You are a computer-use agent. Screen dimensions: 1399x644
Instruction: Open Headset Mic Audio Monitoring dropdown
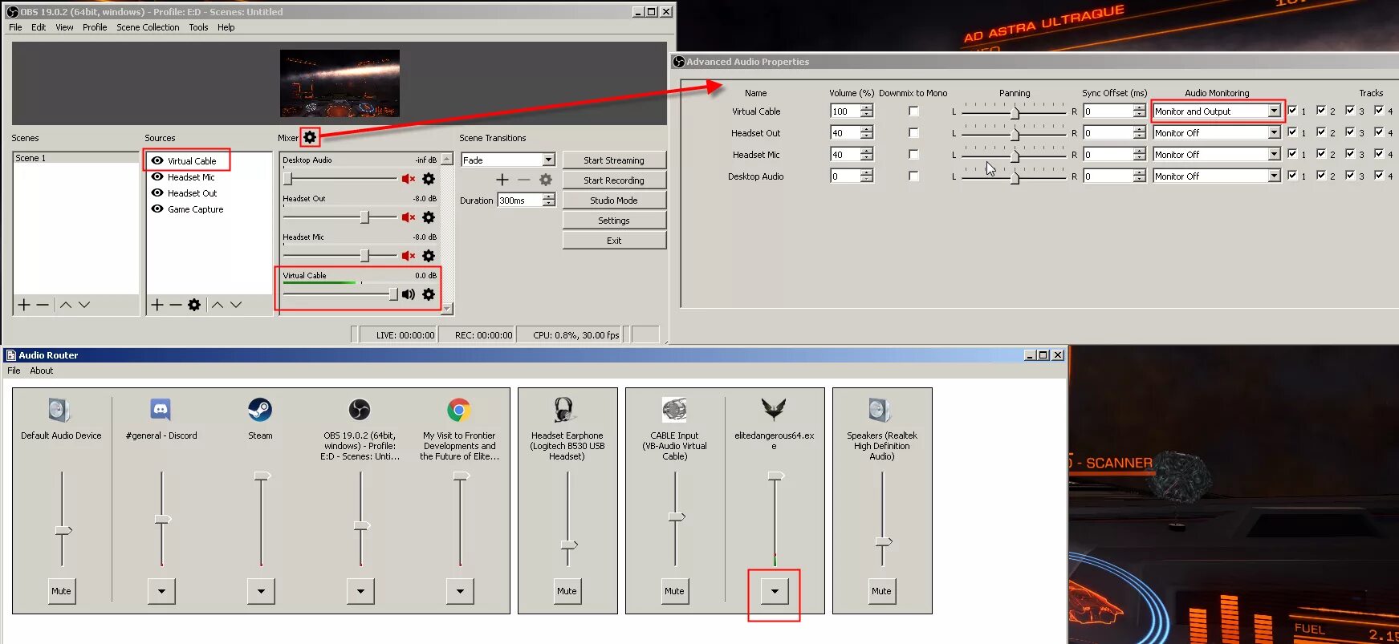pos(1217,155)
